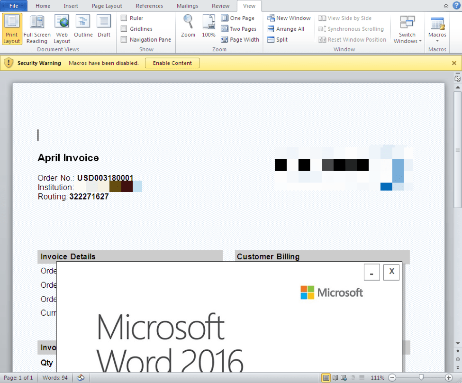
Task: Click scrollbar up arrow
Action: click(458, 88)
